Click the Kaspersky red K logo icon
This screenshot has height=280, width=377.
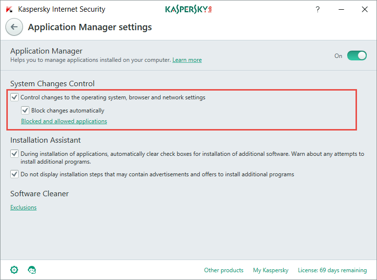pyautogui.click(x=9, y=9)
